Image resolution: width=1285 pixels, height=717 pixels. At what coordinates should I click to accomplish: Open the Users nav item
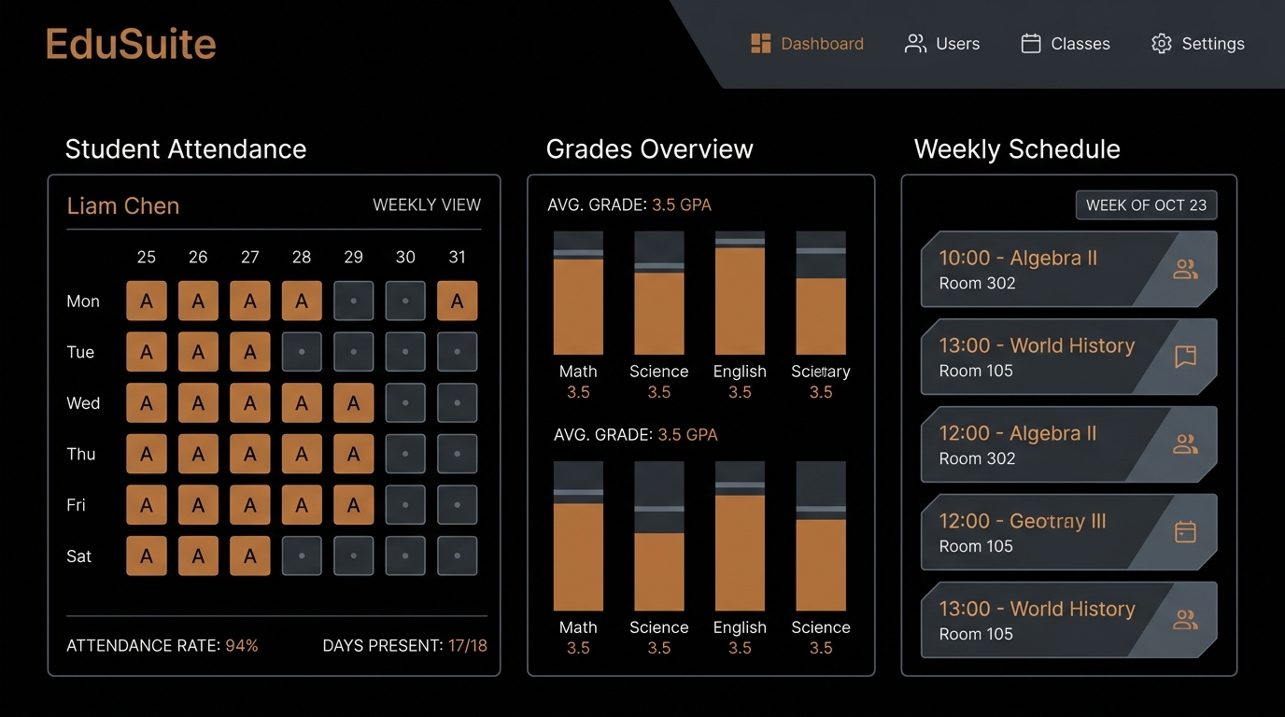(x=942, y=44)
